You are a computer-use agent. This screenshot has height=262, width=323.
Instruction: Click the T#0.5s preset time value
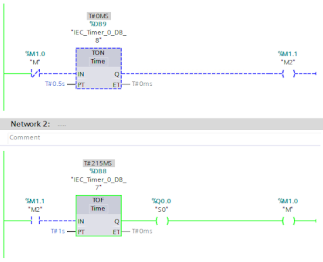tap(55, 84)
